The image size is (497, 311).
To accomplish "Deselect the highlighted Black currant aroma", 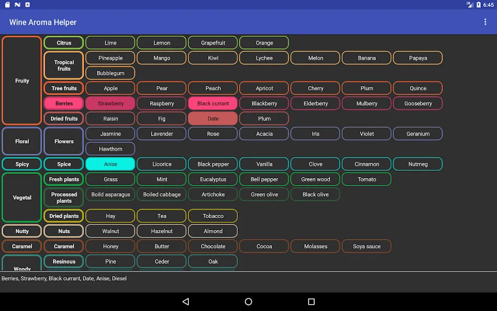I will (213, 103).
